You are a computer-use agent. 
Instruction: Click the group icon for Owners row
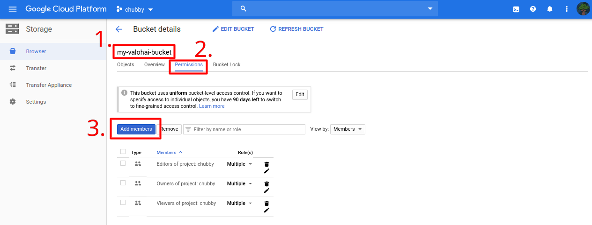pyautogui.click(x=138, y=183)
